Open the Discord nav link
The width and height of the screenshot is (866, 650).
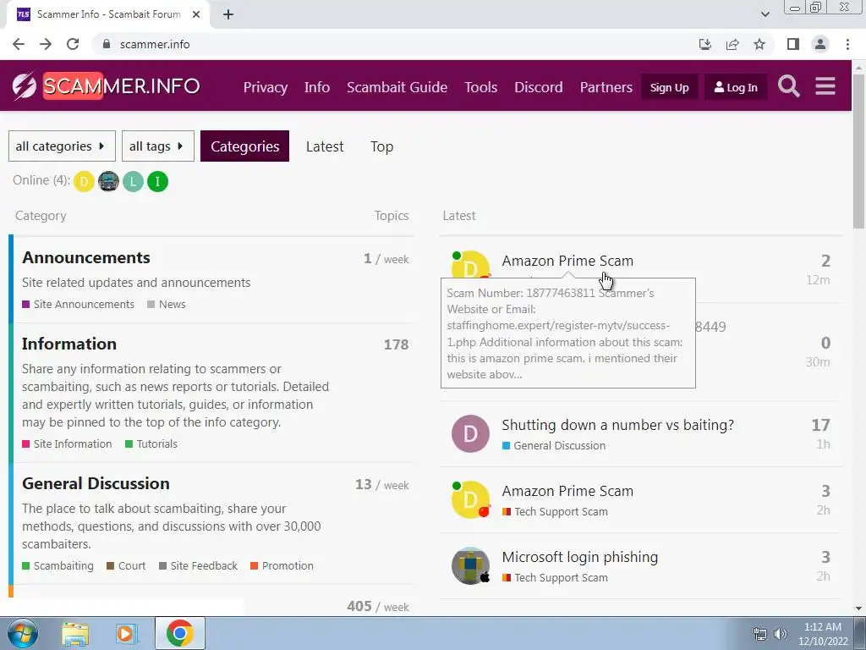pos(539,87)
